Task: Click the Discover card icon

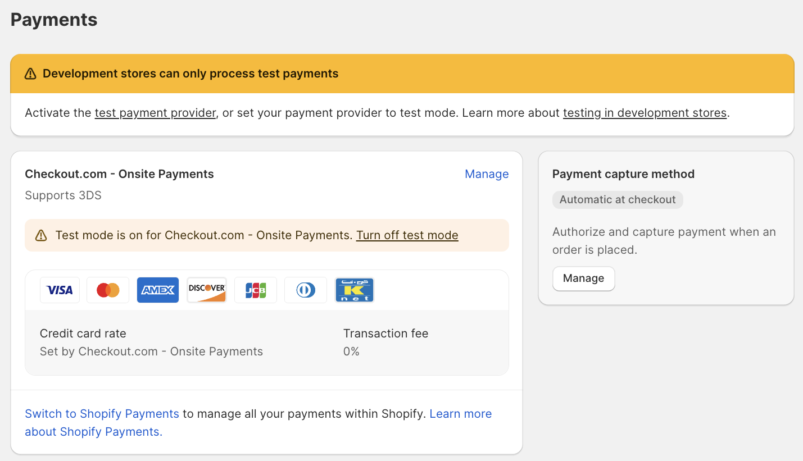Action: click(x=206, y=290)
